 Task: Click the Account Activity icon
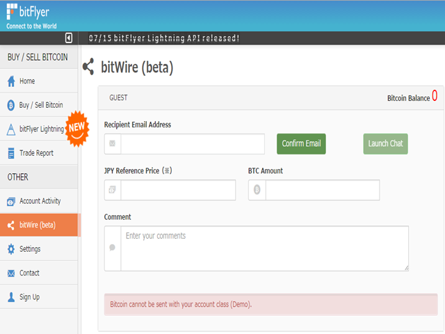[10, 202]
